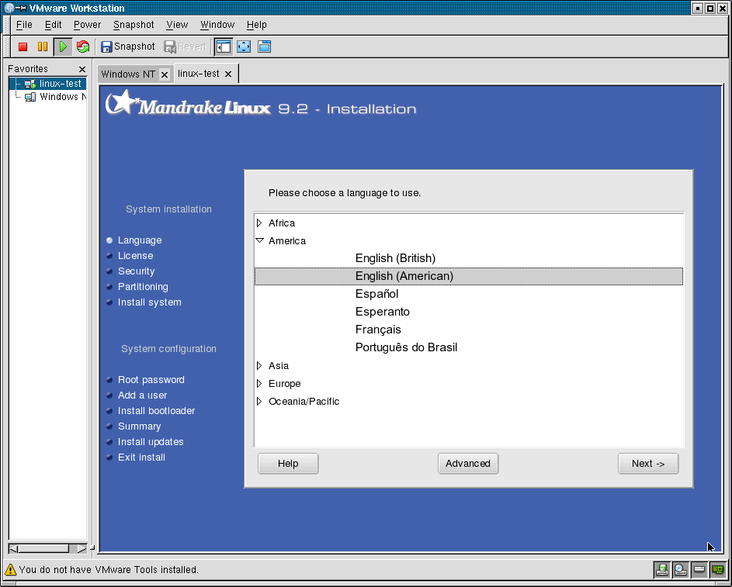Click the CD-ROM device status icon

(680, 569)
